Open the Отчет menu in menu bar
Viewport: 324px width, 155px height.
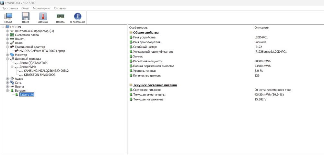click(25, 8)
